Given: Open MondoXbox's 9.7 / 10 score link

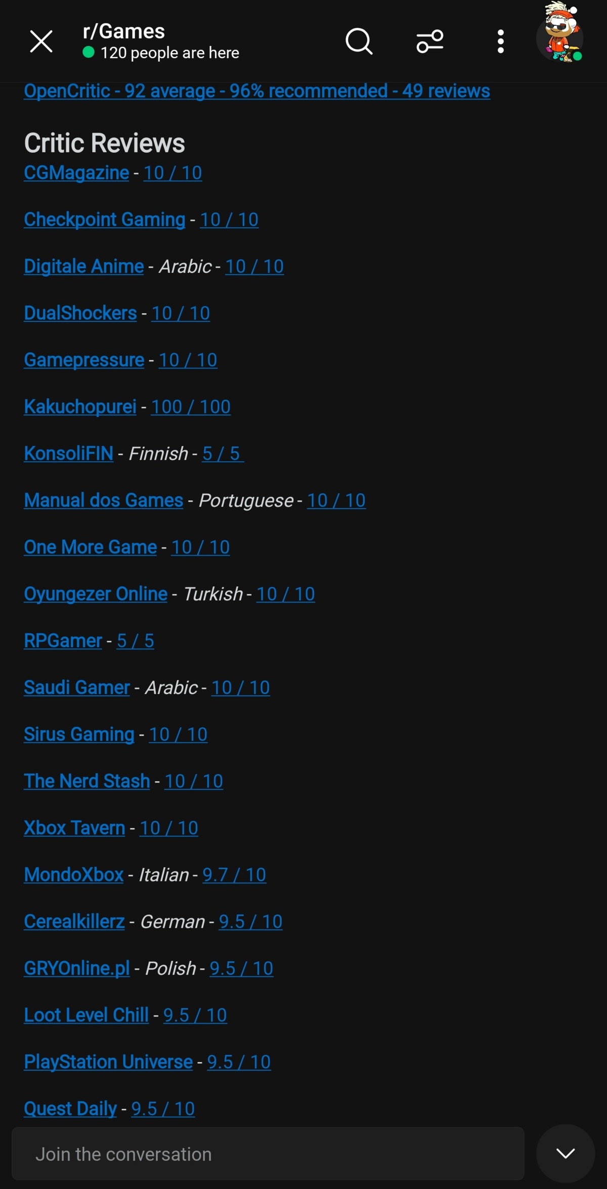Looking at the screenshot, I should pyautogui.click(x=234, y=875).
